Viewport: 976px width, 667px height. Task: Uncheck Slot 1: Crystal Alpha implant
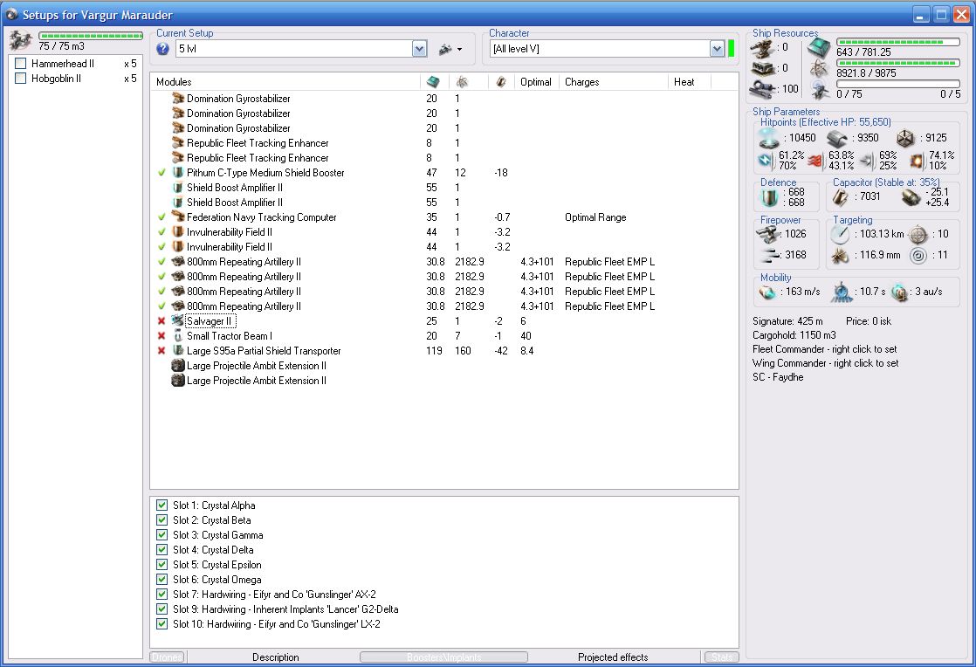(x=162, y=505)
